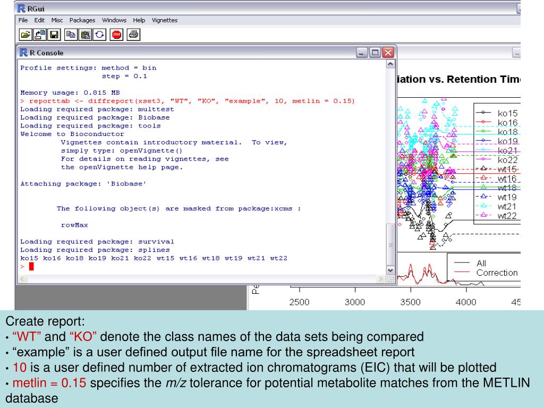Maximize the R Console window
This screenshot has height=408, width=544.
tap(375, 53)
